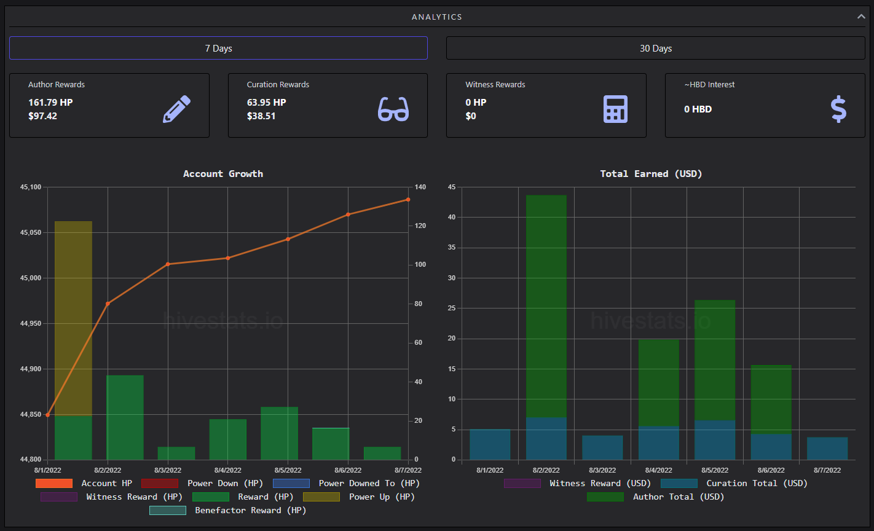The width and height of the screenshot is (874, 531).
Task: Click the dollar sign icon in HBD Interest
Action: point(838,109)
